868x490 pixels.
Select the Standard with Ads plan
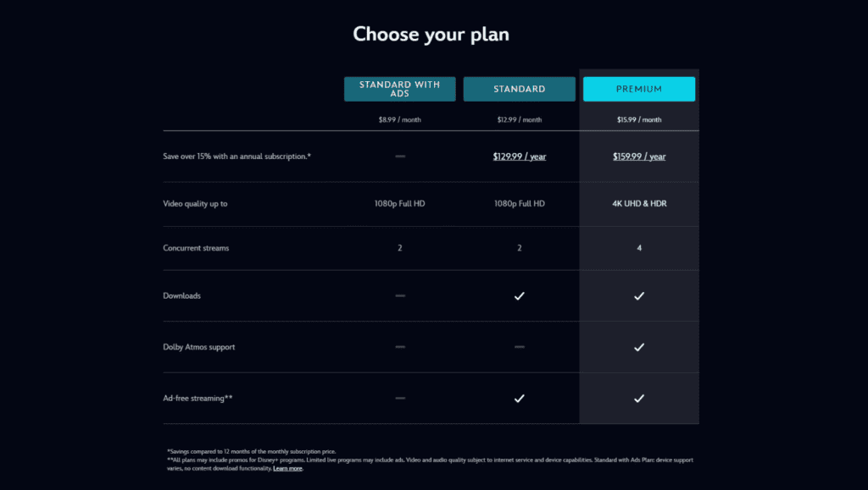click(399, 89)
